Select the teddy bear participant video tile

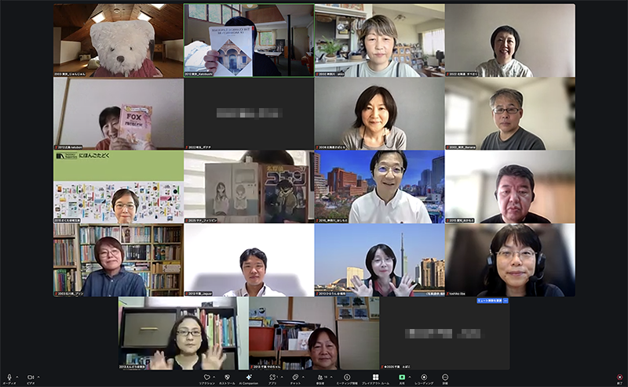tap(118, 41)
